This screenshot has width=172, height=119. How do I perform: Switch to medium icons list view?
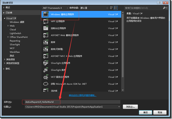click(116, 8)
